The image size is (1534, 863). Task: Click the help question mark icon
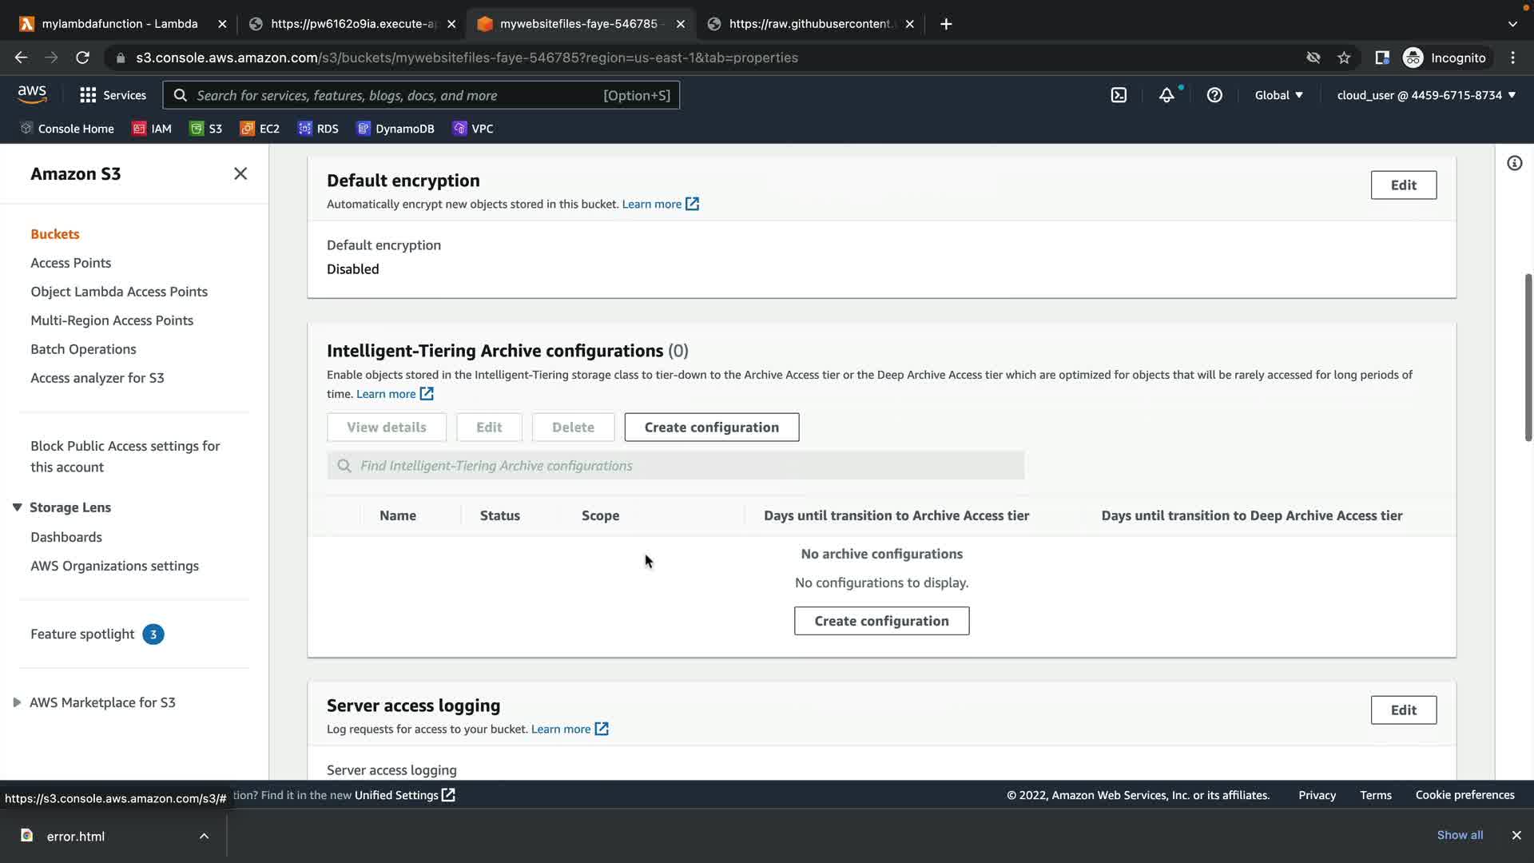tap(1214, 95)
